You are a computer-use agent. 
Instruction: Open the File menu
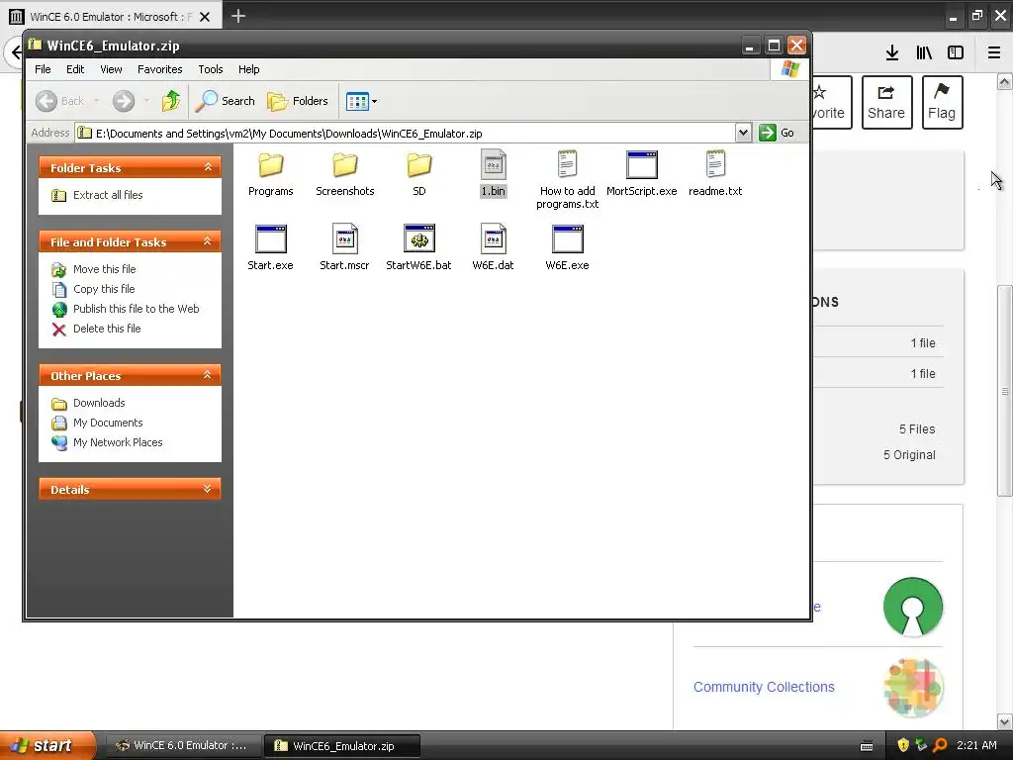[x=43, y=69]
